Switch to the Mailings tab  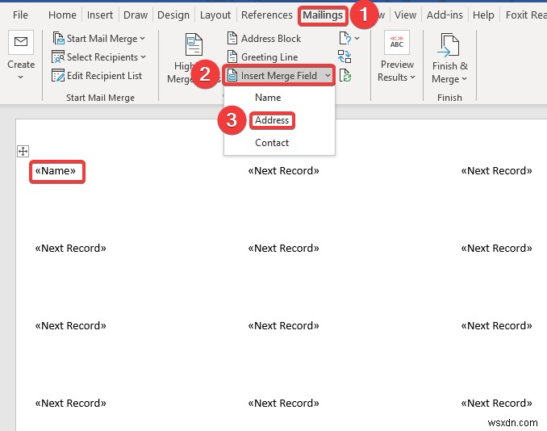pyautogui.click(x=323, y=15)
